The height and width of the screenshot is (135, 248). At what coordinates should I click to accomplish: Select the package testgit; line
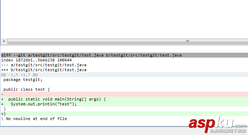(x=23, y=80)
